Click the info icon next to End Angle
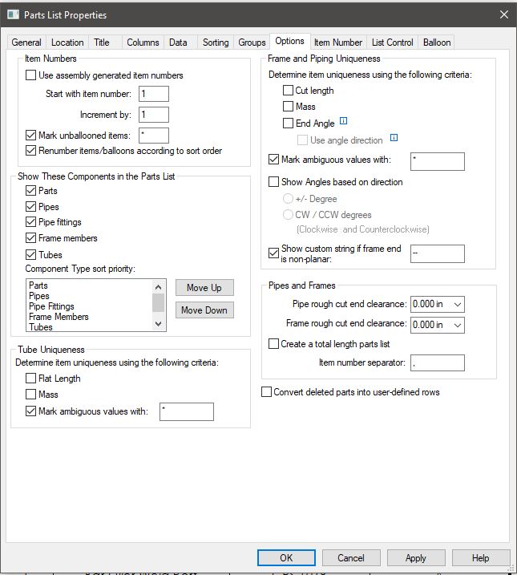 pos(344,123)
